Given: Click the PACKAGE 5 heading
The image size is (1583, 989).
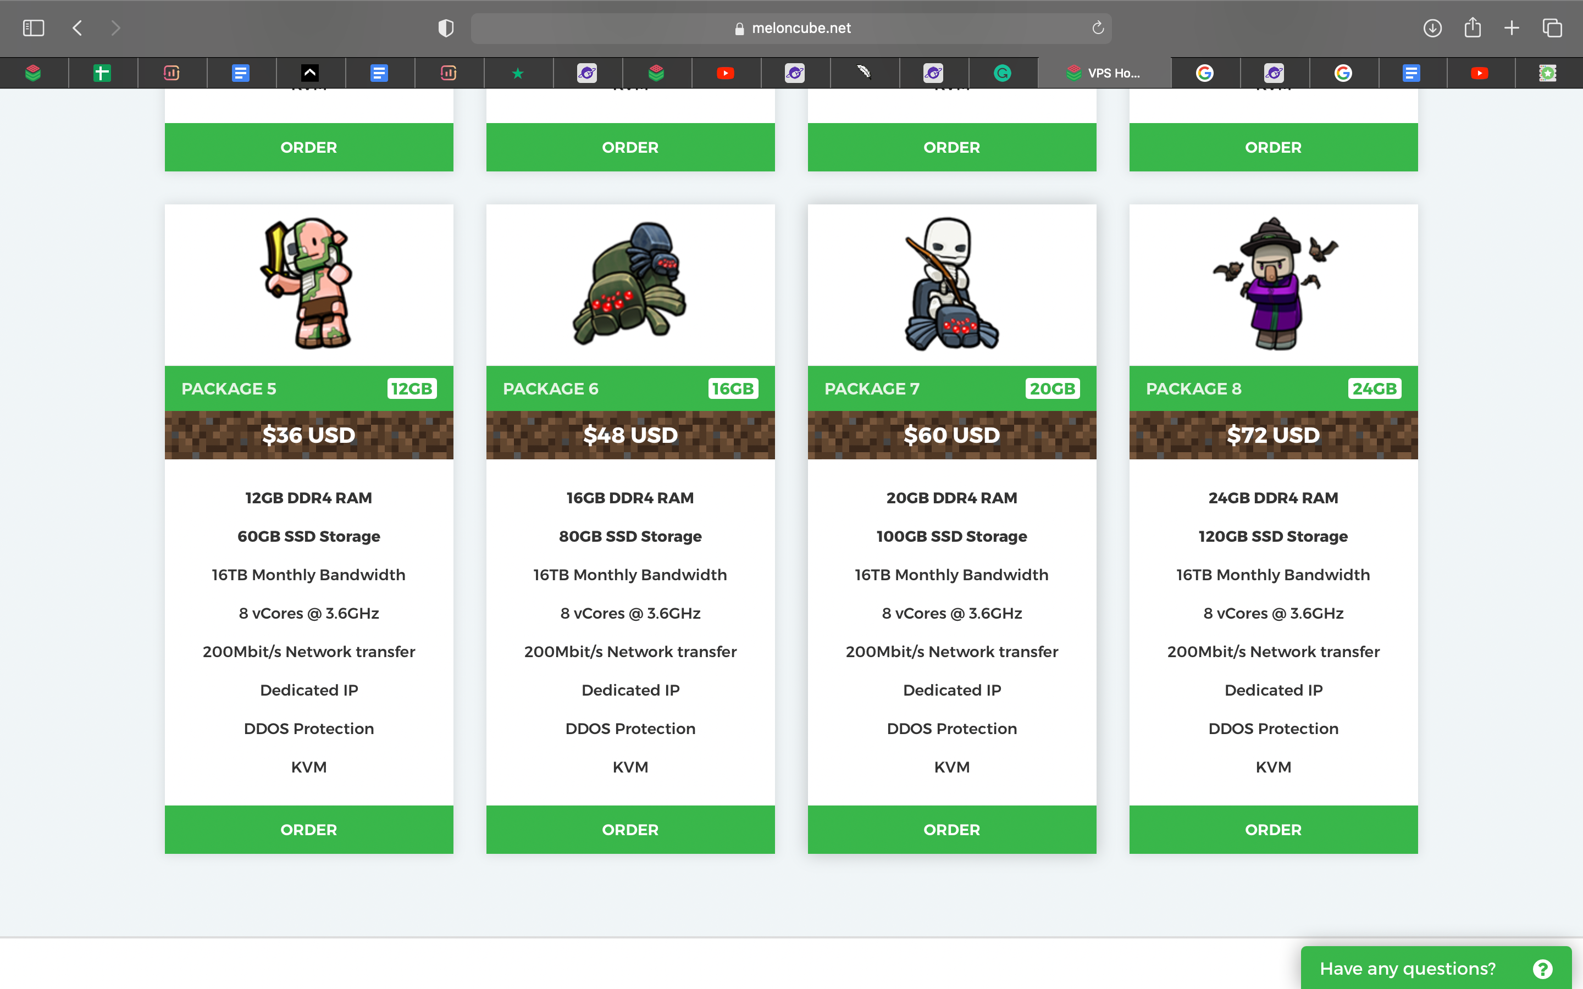Looking at the screenshot, I should pyautogui.click(x=229, y=388).
